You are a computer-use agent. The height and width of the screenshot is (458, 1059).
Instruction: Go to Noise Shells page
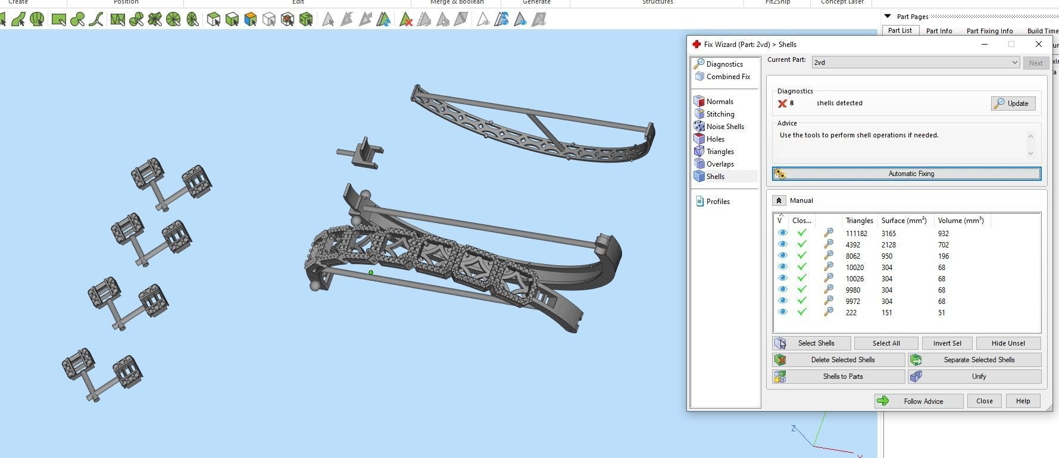point(724,127)
